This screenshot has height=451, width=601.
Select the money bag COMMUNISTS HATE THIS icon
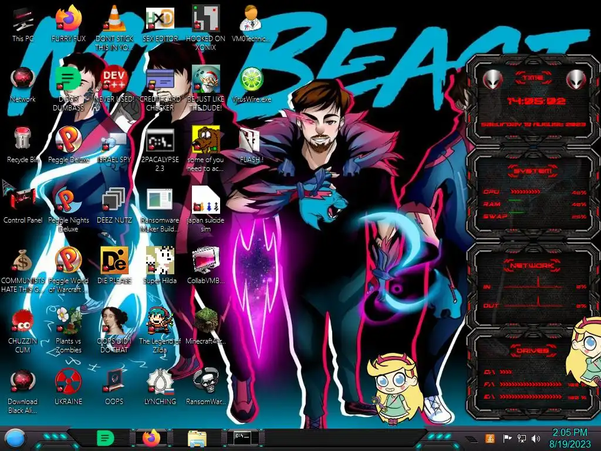(x=23, y=271)
